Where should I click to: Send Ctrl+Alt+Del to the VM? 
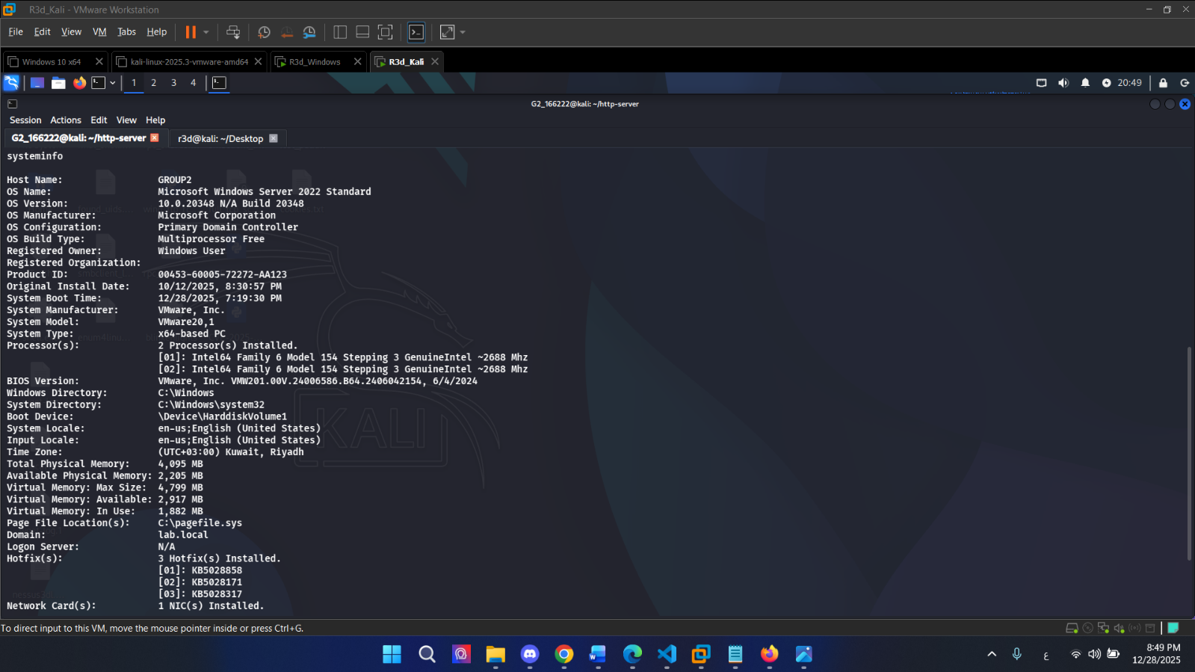pyautogui.click(x=233, y=32)
